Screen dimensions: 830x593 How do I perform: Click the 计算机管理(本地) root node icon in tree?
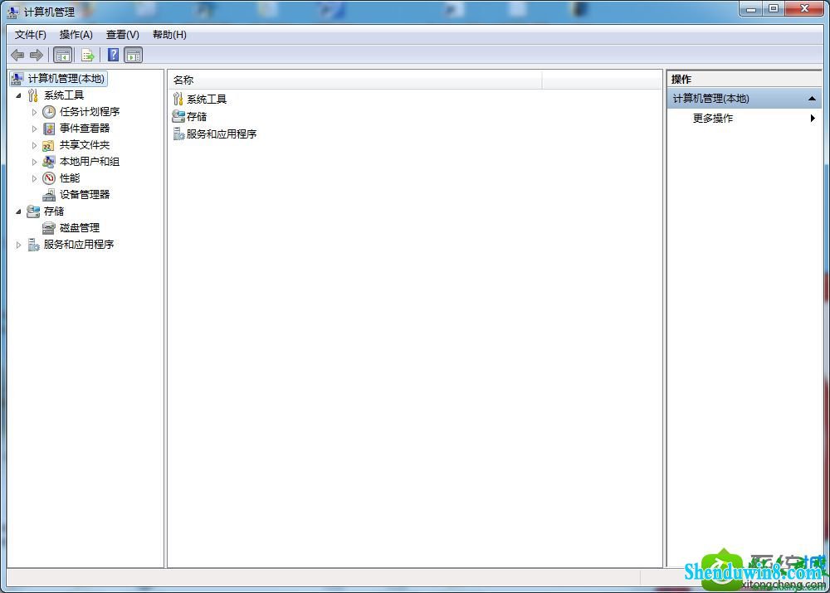click(x=17, y=79)
